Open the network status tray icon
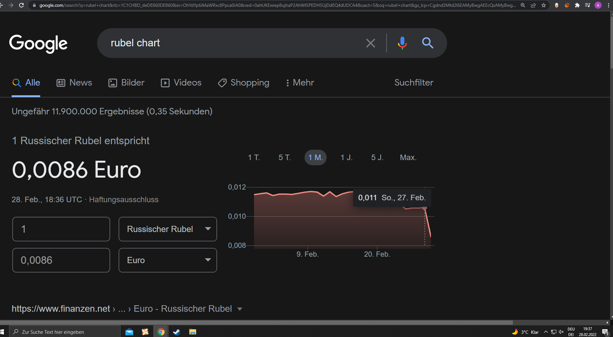The height and width of the screenshot is (337, 613). coord(554,332)
